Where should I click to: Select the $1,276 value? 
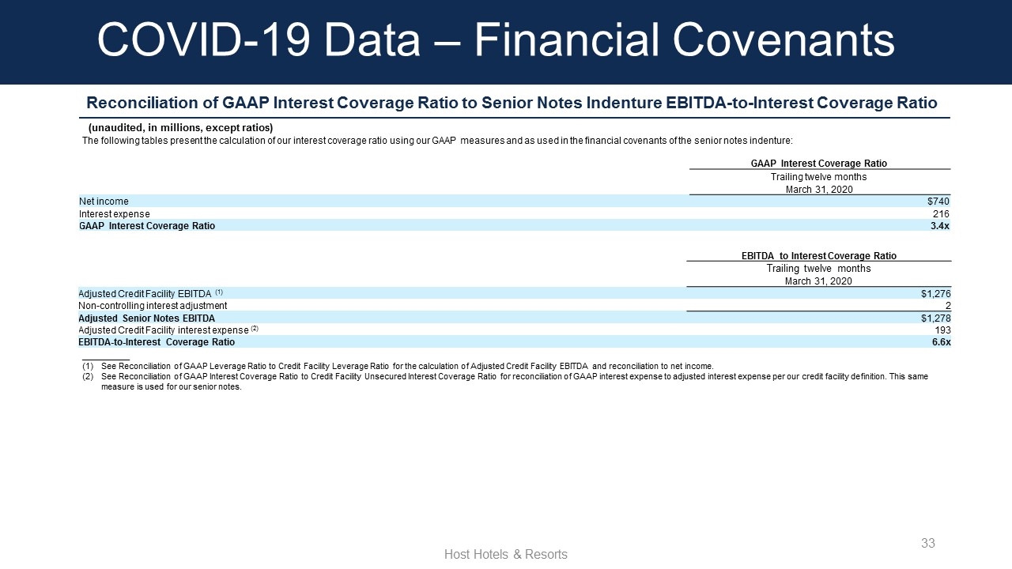point(935,294)
